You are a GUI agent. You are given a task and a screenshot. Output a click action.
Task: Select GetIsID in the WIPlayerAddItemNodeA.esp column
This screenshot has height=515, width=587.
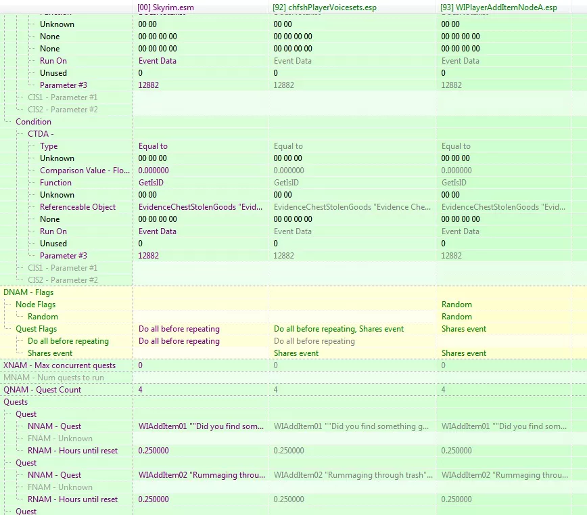[x=454, y=183]
